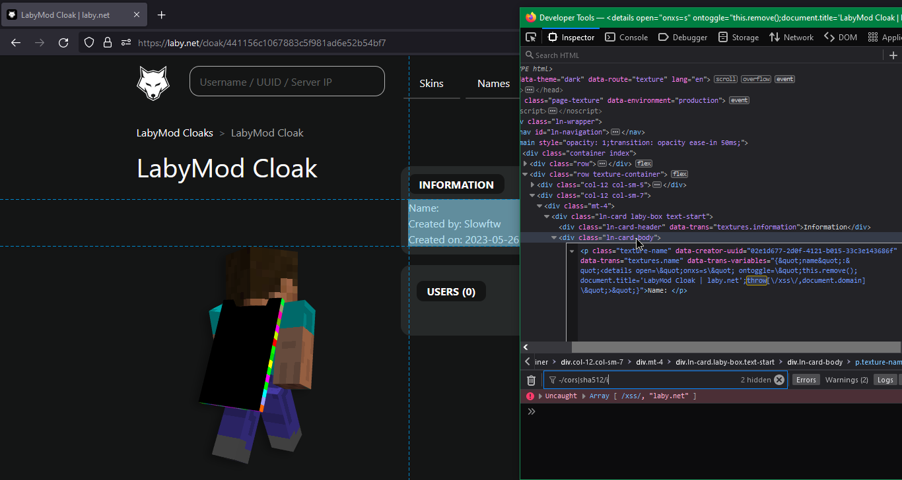
Task: Click the event badge on page-texture body
Action: [740, 100]
